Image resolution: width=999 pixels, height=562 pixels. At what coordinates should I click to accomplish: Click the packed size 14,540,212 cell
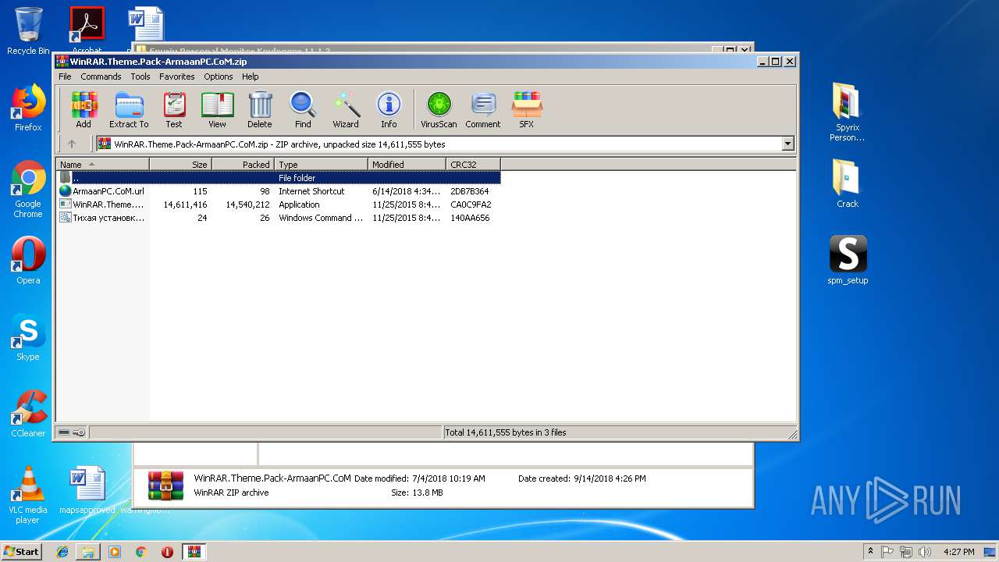[247, 205]
